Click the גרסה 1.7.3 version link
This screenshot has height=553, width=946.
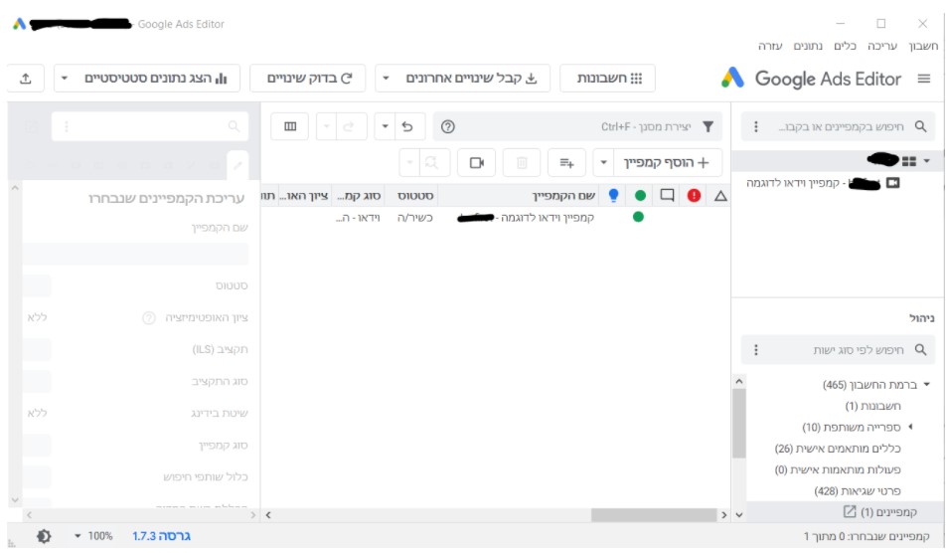click(161, 536)
